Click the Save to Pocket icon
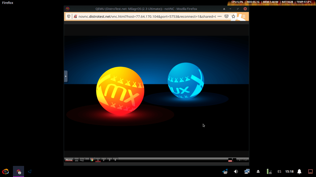316x177 pixels. [x=227, y=16]
